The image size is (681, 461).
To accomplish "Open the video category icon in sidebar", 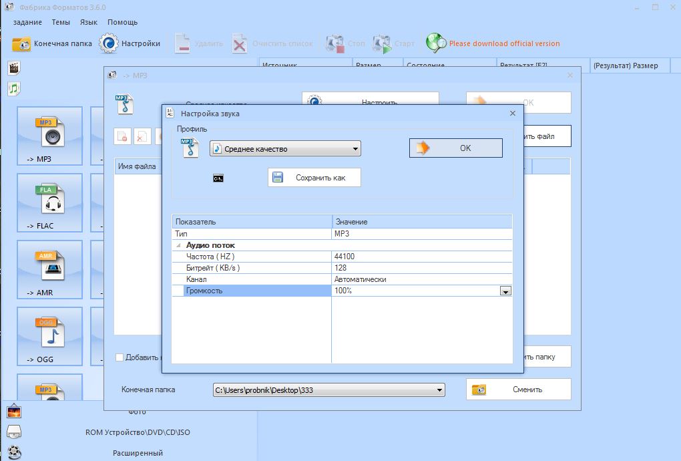I will coord(14,67).
